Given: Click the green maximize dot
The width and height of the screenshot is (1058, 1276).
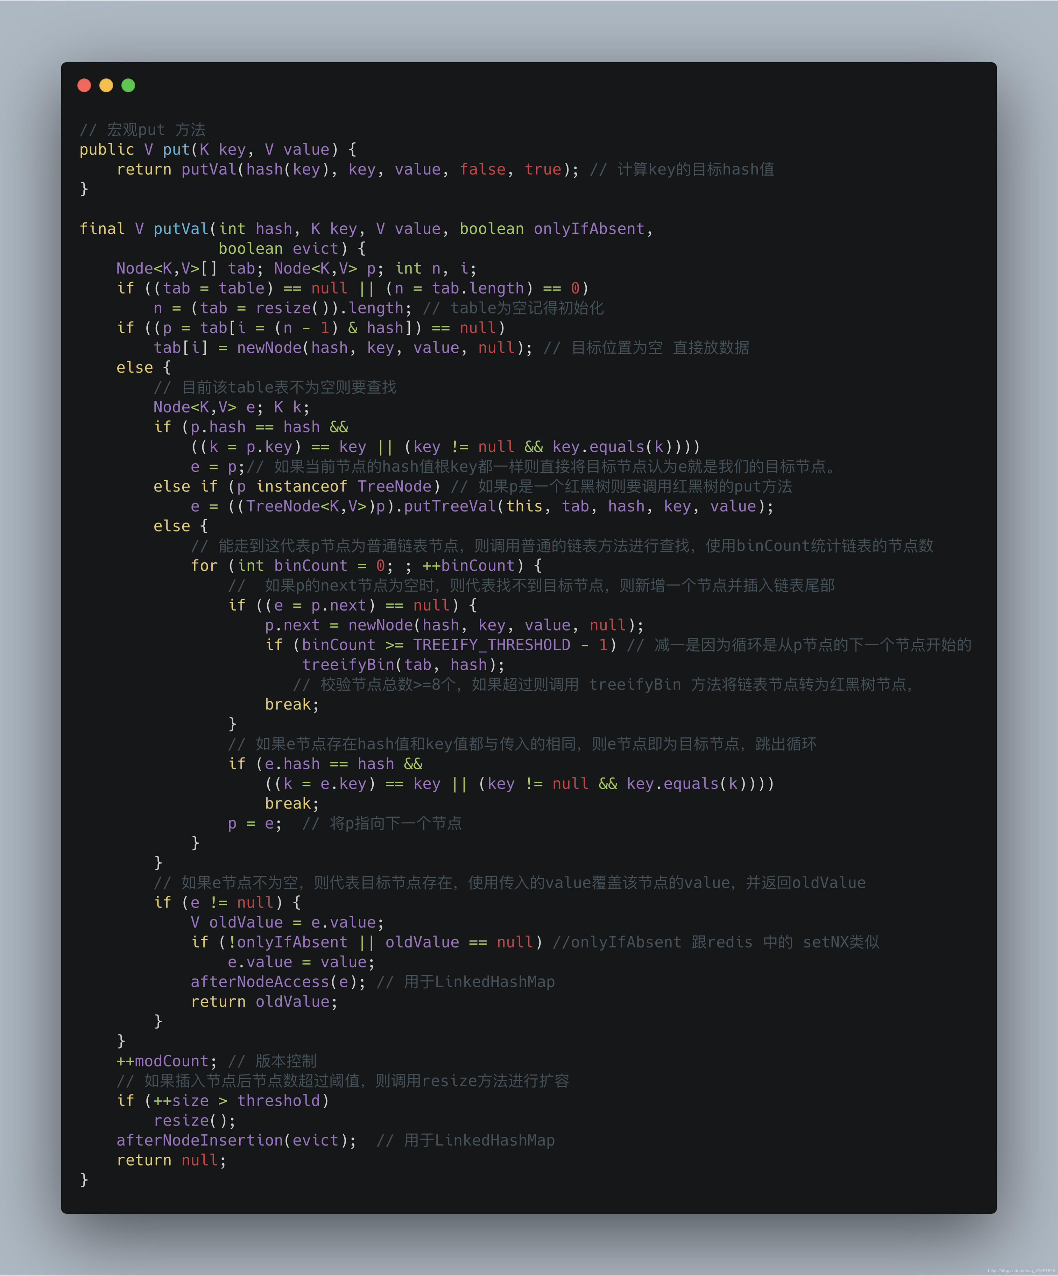Looking at the screenshot, I should coord(128,85).
